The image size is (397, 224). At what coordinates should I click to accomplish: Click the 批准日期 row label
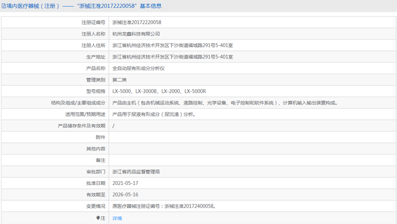click(x=96, y=183)
